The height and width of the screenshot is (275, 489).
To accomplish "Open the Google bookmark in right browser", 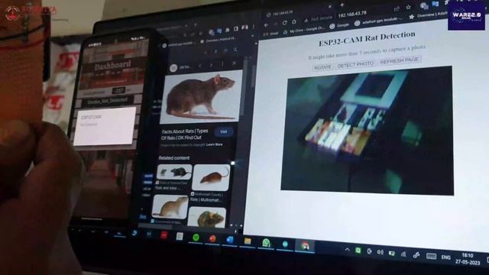I will (x=339, y=25).
